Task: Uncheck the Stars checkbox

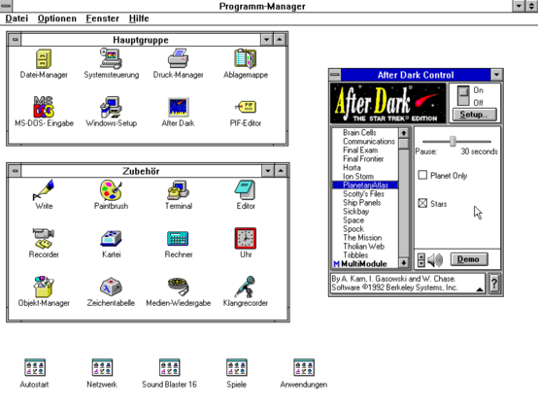Action: click(x=422, y=203)
